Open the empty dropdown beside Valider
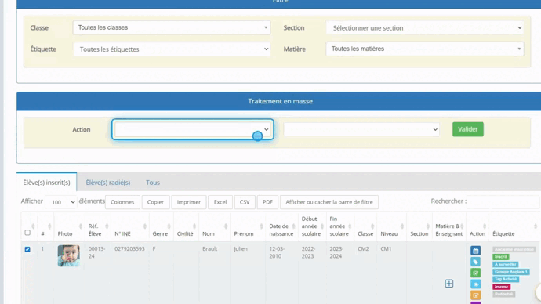The height and width of the screenshot is (304, 541). (x=361, y=129)
